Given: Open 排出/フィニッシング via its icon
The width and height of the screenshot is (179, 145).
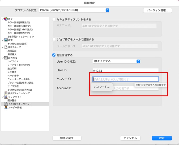Looking at the screenshot, I should pos(6,93).
